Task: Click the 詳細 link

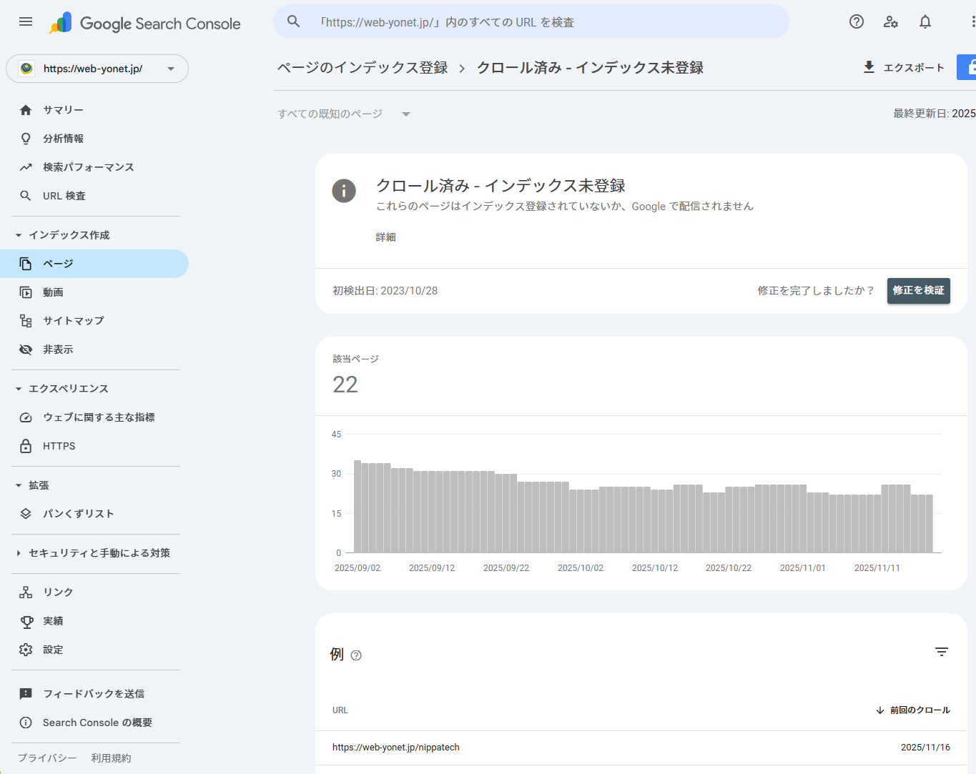Action: pyautogui.click(x=385, y=237)
